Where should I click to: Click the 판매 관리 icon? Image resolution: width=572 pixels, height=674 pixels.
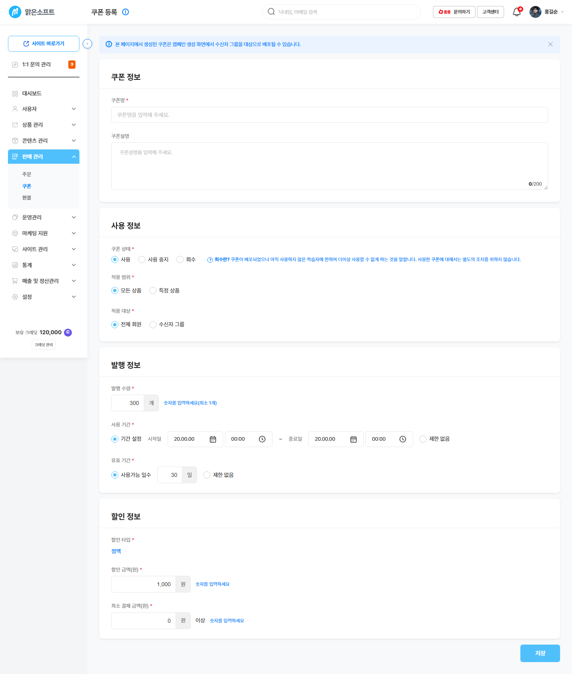pyautogui.click(x=15, y=157)
